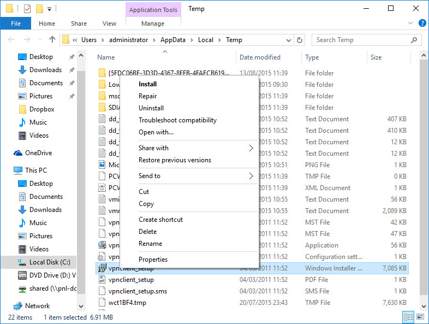Open Properties from the context menu
The image size is (429, 324).
coord(153,260)
